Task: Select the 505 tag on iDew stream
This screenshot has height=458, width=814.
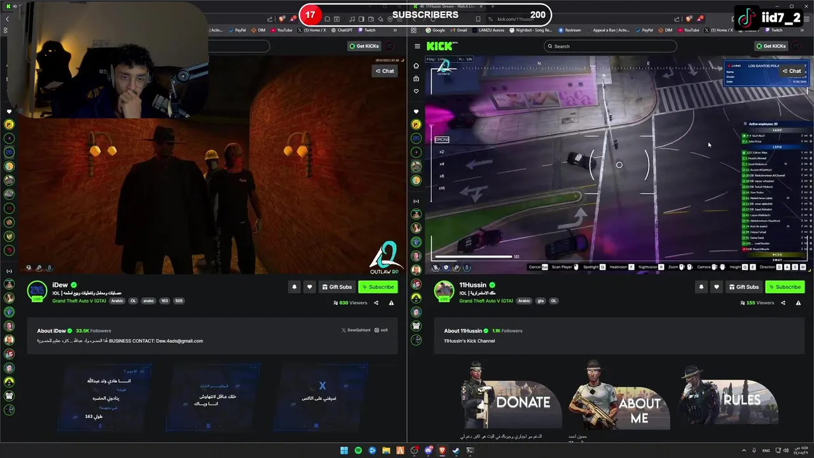Action: [x=179, y=301]
